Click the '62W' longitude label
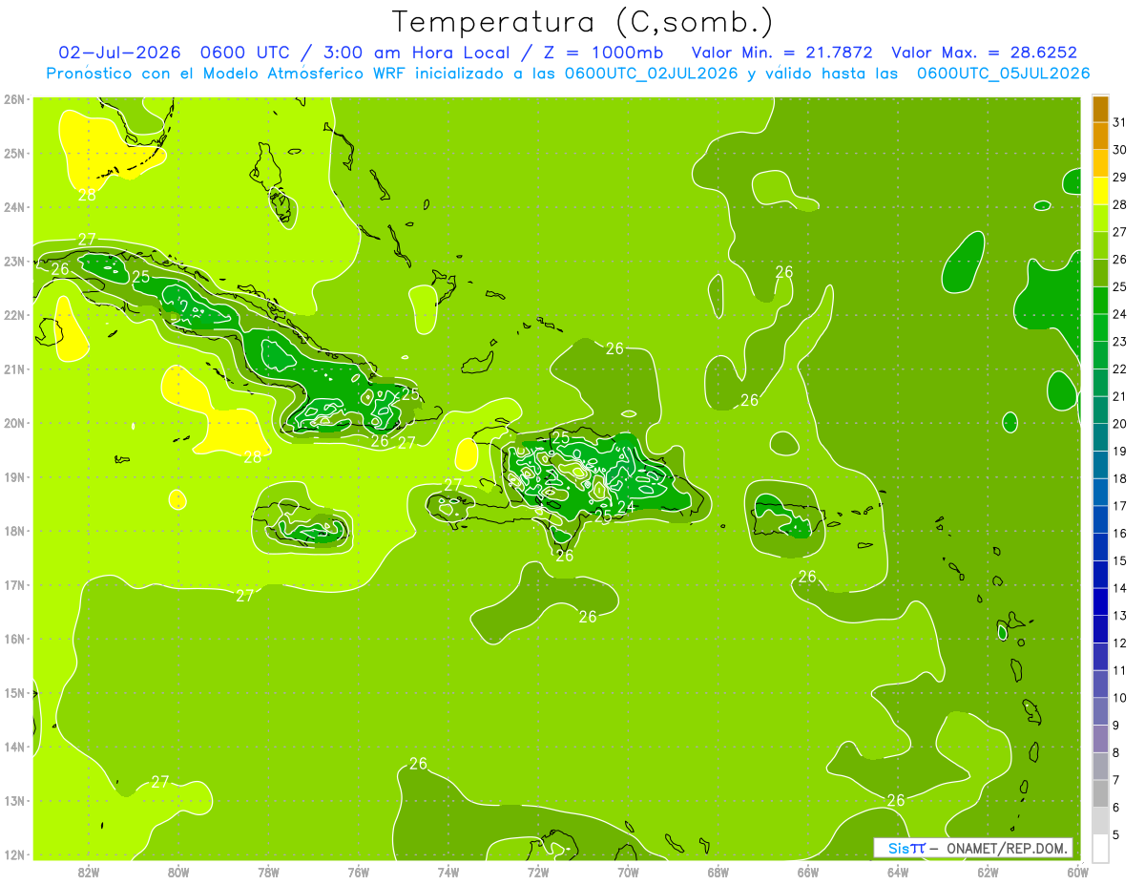The height and width of the screenshot is (885, 1145). coord(988,872)
